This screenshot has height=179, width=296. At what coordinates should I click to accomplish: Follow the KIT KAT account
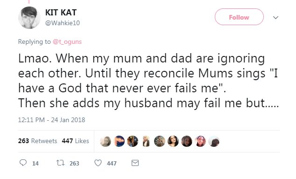coord(239,17)
